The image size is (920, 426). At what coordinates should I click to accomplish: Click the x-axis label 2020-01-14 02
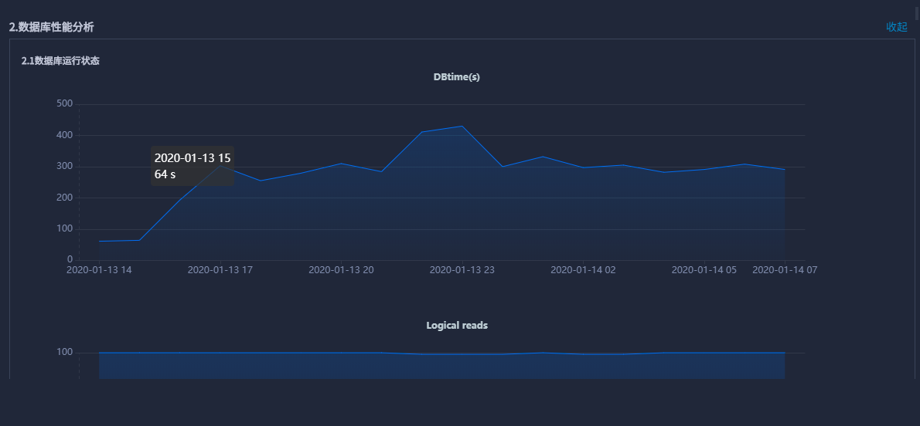[583, 270]
